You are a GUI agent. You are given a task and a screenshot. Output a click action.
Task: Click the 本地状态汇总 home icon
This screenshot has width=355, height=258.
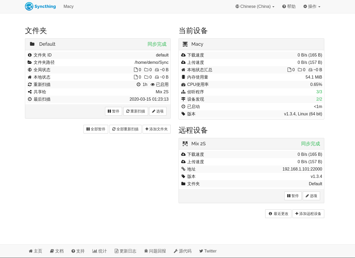183,70
